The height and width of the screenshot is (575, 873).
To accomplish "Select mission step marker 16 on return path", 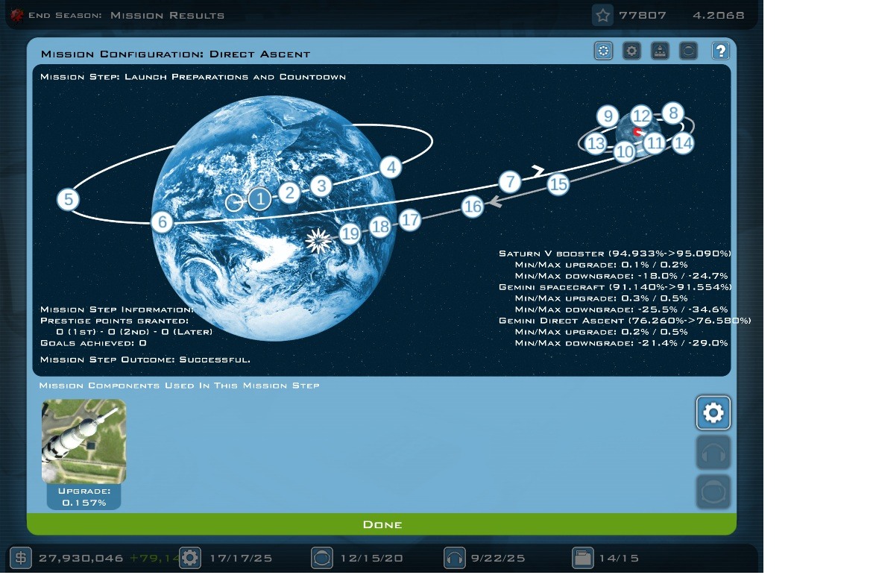I will point(473,207).
